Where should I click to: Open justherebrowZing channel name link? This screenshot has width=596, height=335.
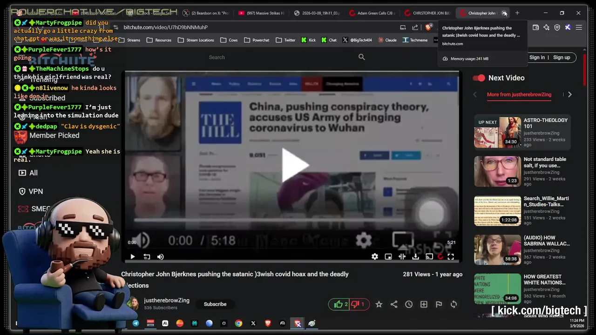pos(167,301)
